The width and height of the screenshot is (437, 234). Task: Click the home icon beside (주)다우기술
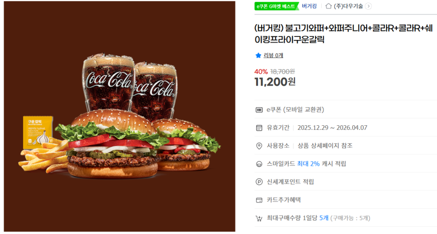(x=329, y=6)
